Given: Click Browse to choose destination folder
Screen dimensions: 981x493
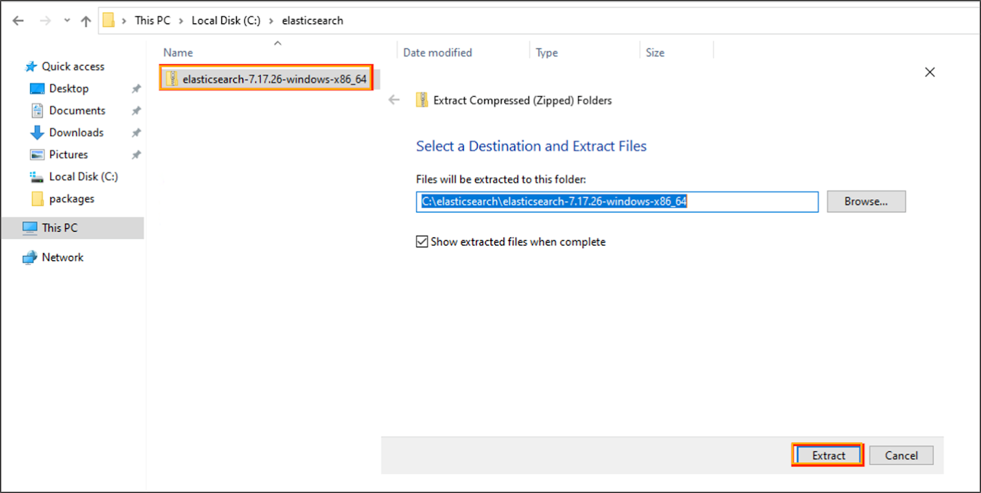Looking at the screenshot, I should [x=865, y=201].
